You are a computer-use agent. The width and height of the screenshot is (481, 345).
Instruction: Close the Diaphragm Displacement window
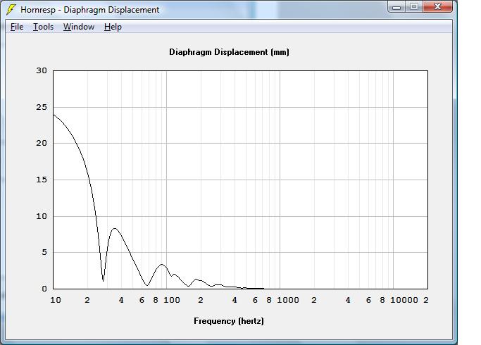438,7
